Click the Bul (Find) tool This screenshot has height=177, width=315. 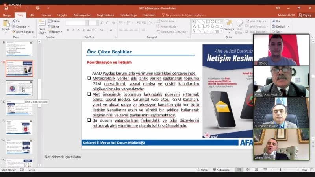tap(276, 21)
